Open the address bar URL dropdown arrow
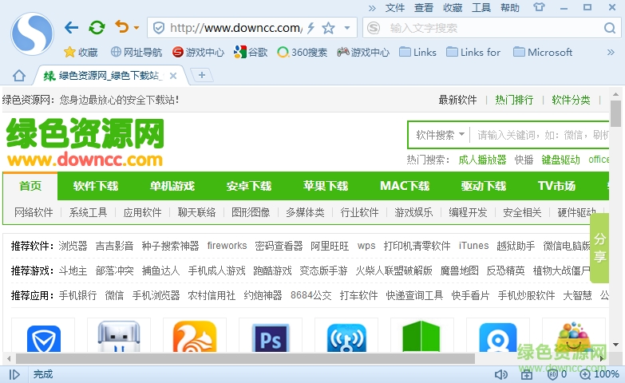Viewport: 625px width, 383px height. click(346, 28)
